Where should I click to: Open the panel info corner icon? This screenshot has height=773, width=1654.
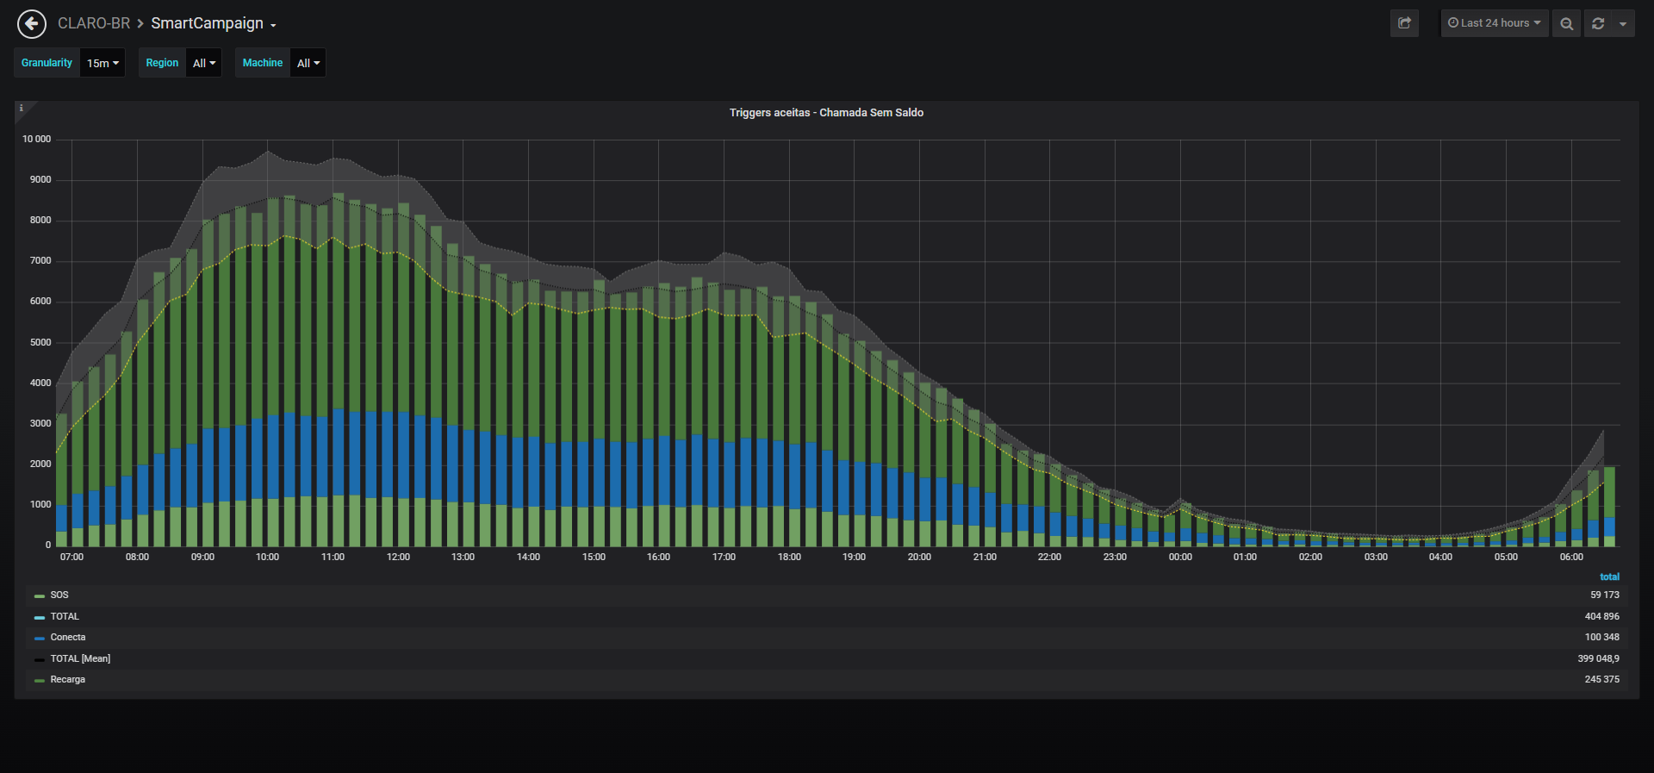point(22,109)
